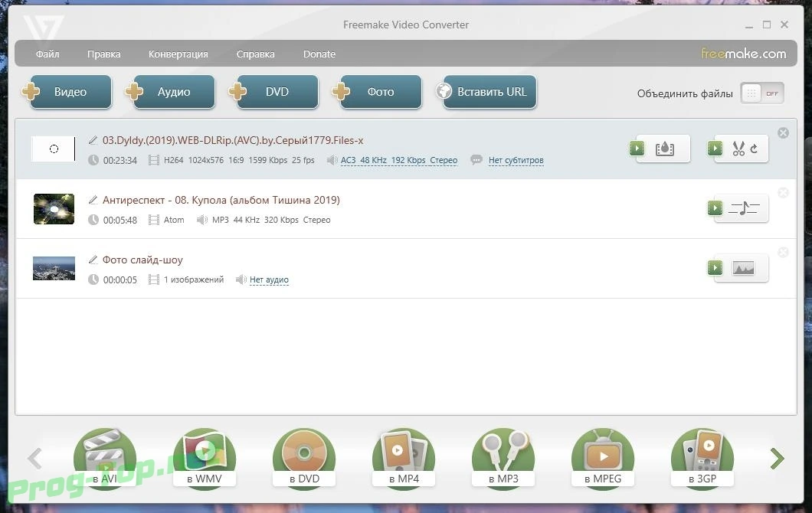
Task: Toggle the Объединить файлы switch
Action: (761, 93)
